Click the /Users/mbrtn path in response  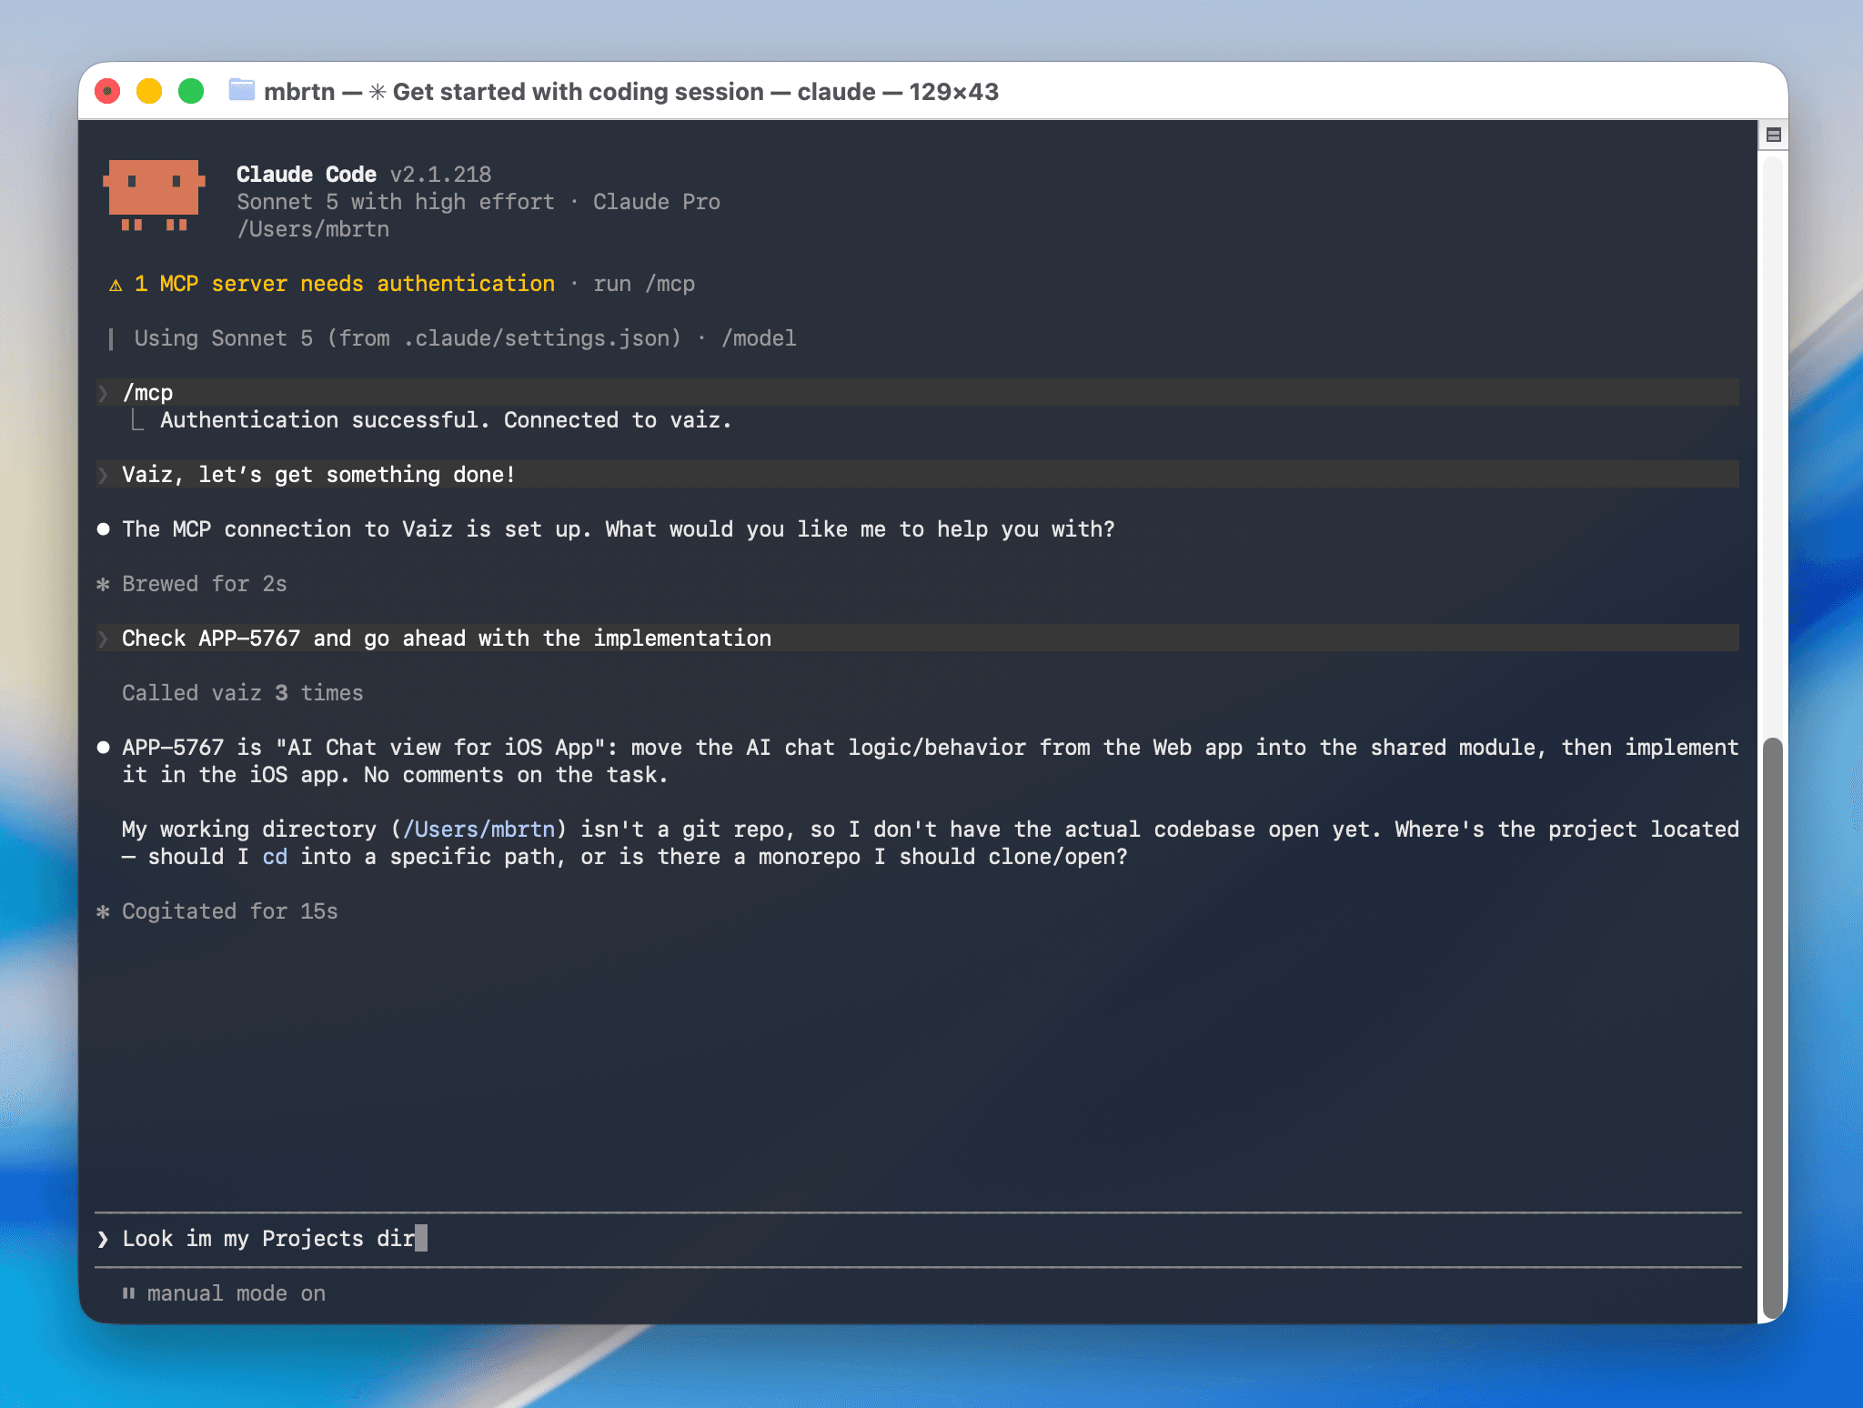click(x=478, y=830)
